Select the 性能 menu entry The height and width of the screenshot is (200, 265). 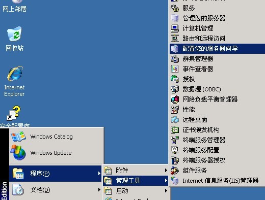coord(217,110)
